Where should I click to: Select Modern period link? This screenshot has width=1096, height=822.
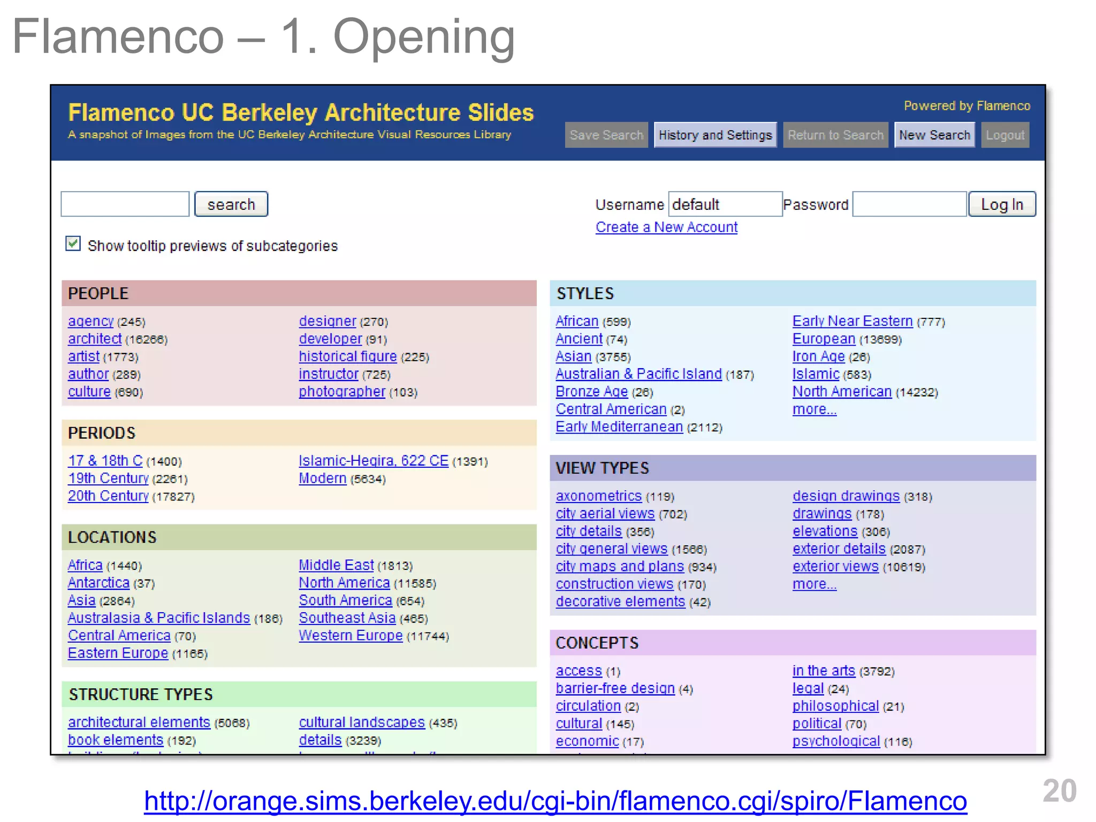[323, 478]
